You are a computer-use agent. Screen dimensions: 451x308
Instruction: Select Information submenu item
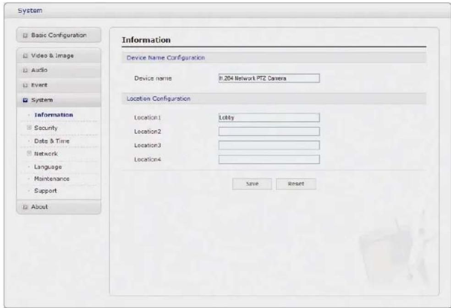coord(54,115)
